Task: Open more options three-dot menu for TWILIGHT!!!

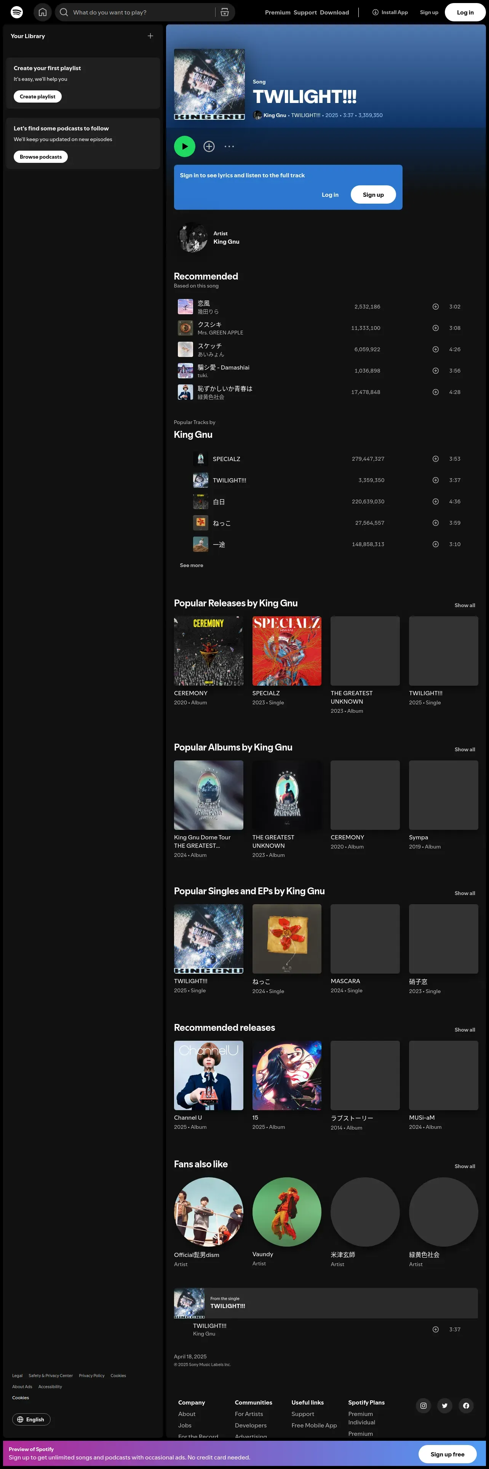Action: 229,146
